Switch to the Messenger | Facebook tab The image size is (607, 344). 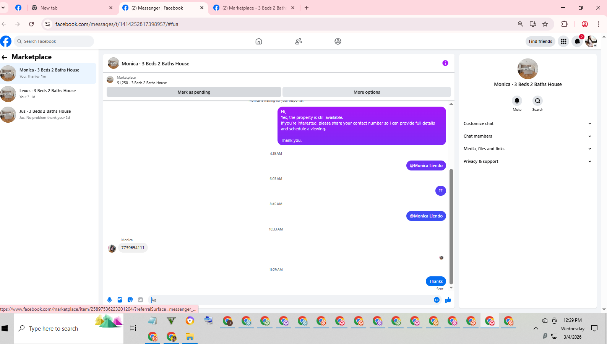coord(163,8)
